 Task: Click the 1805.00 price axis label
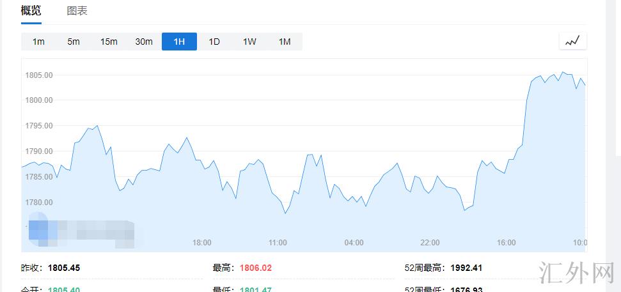pyautogui.click(x=38, y=75)
